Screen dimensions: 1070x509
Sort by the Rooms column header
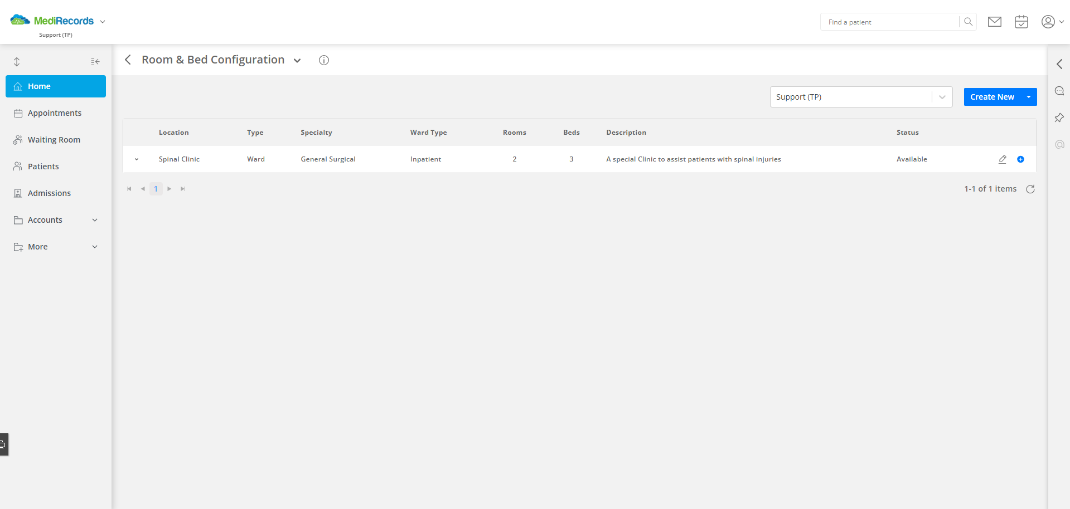[515, 133]
